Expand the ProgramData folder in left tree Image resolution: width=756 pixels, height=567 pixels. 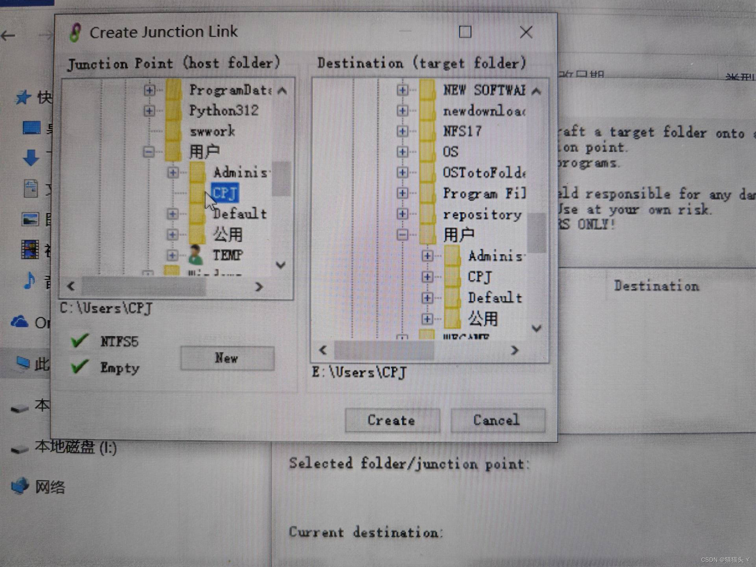click(x=149, y=90)
